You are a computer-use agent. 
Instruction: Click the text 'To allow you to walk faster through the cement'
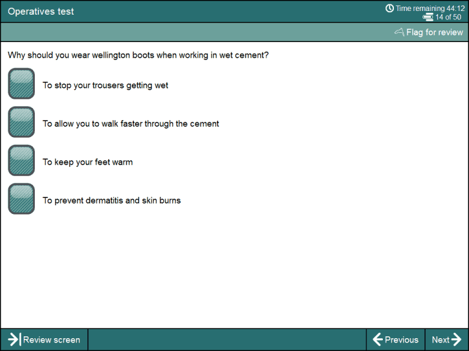[131, 124]
